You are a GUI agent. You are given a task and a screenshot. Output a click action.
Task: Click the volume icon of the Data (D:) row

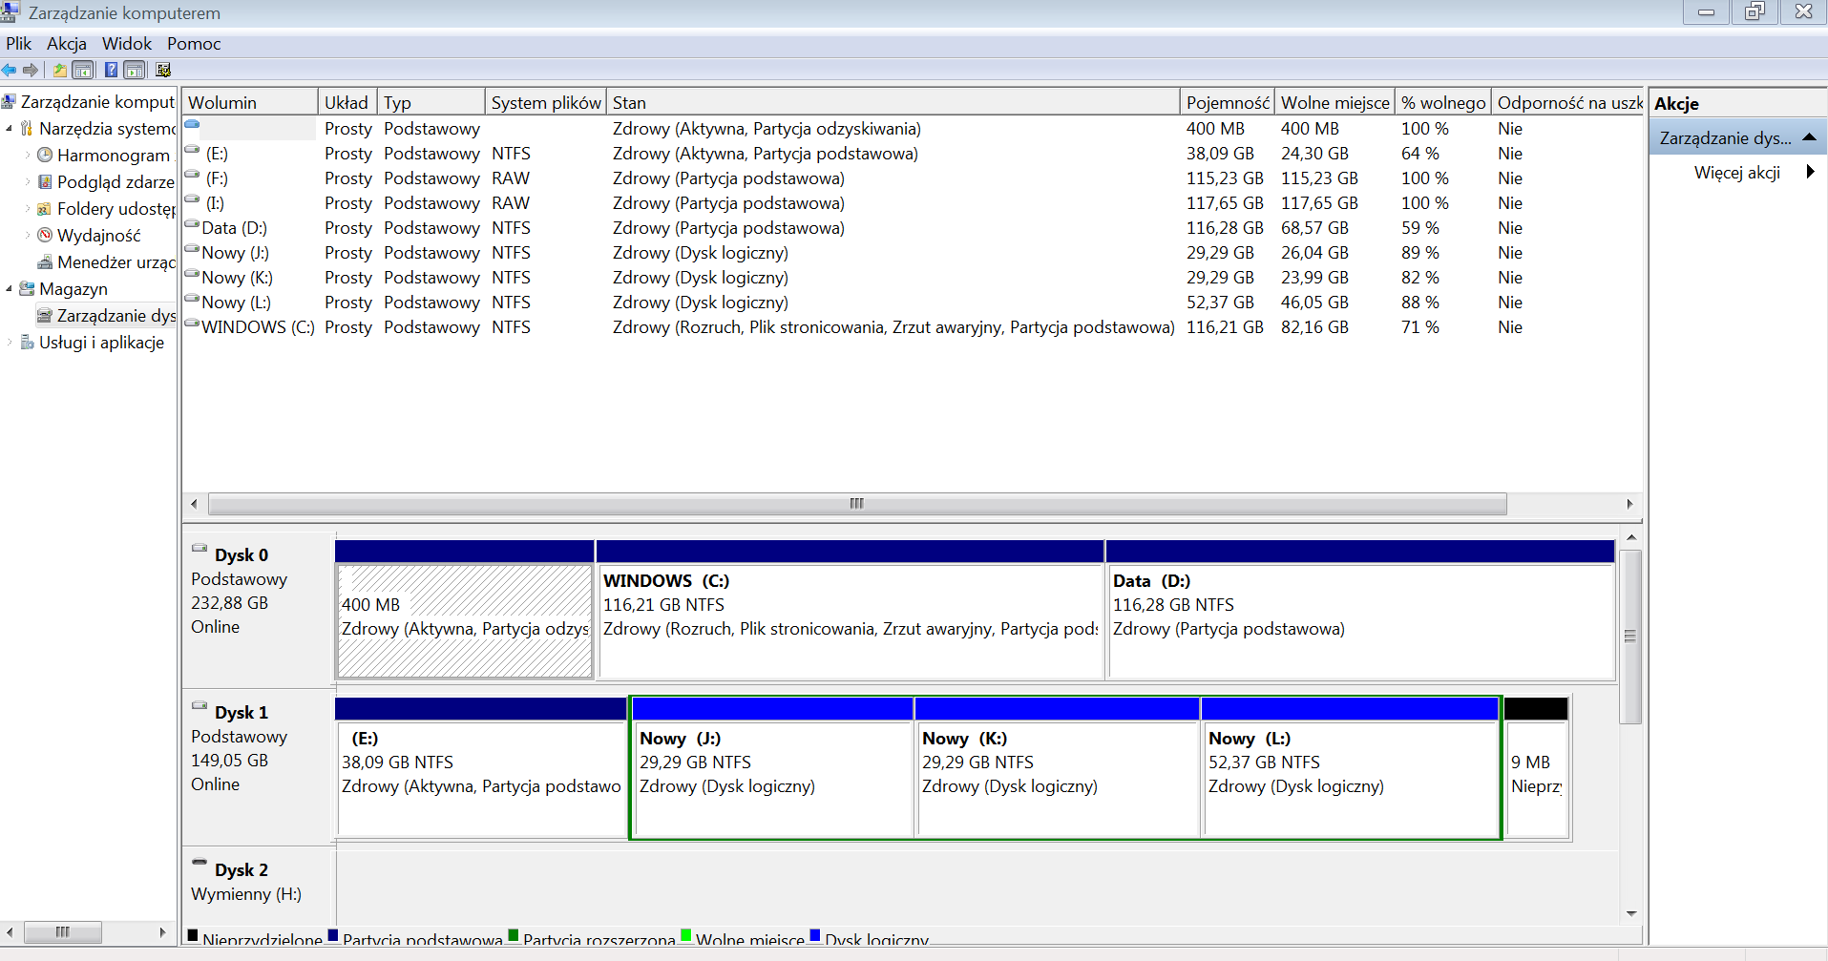tap(192, 224)
